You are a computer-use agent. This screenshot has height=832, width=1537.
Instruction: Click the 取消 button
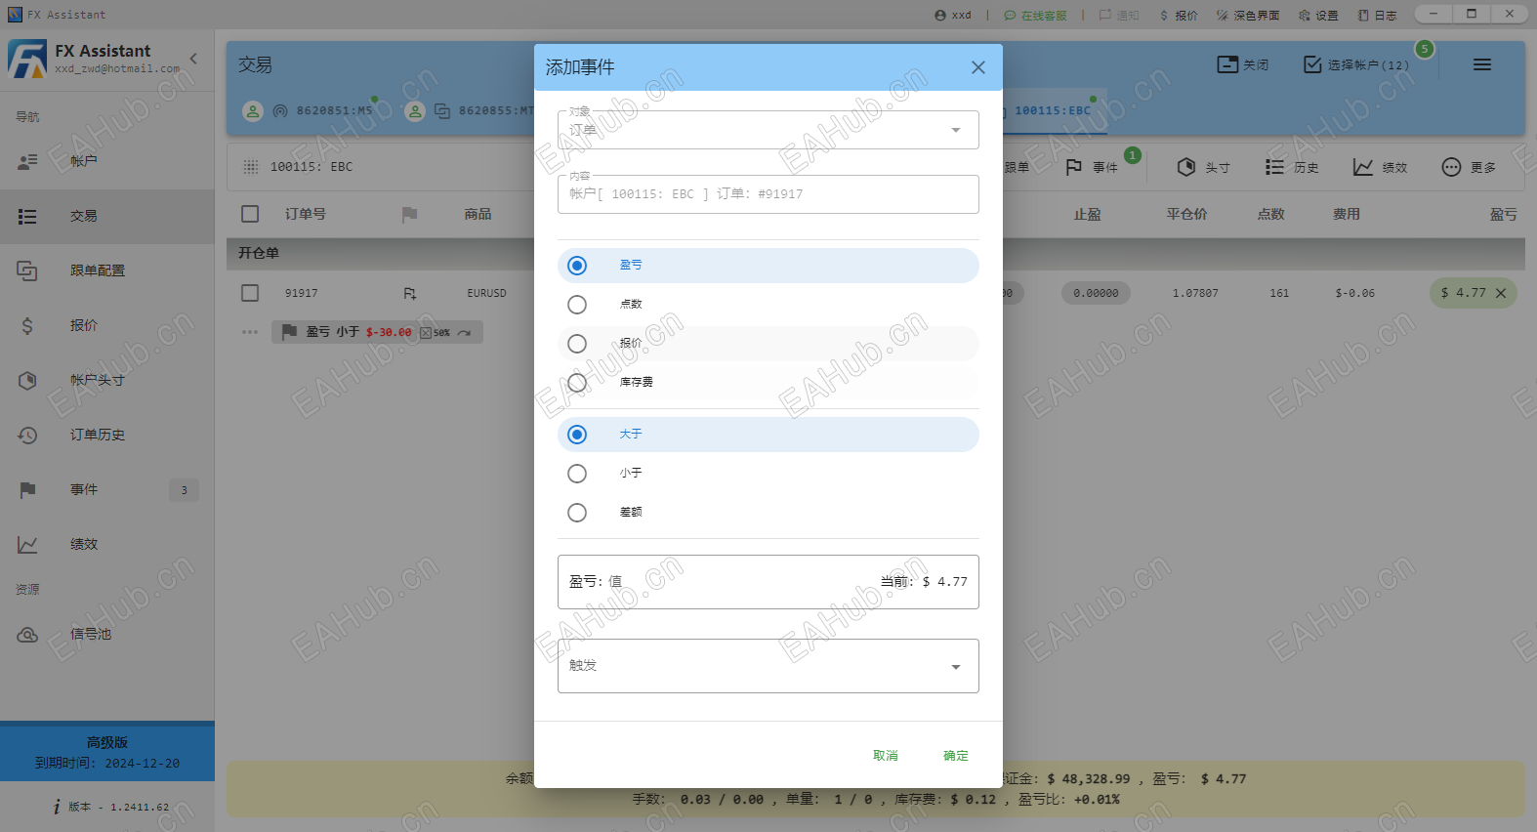[886, 756]
